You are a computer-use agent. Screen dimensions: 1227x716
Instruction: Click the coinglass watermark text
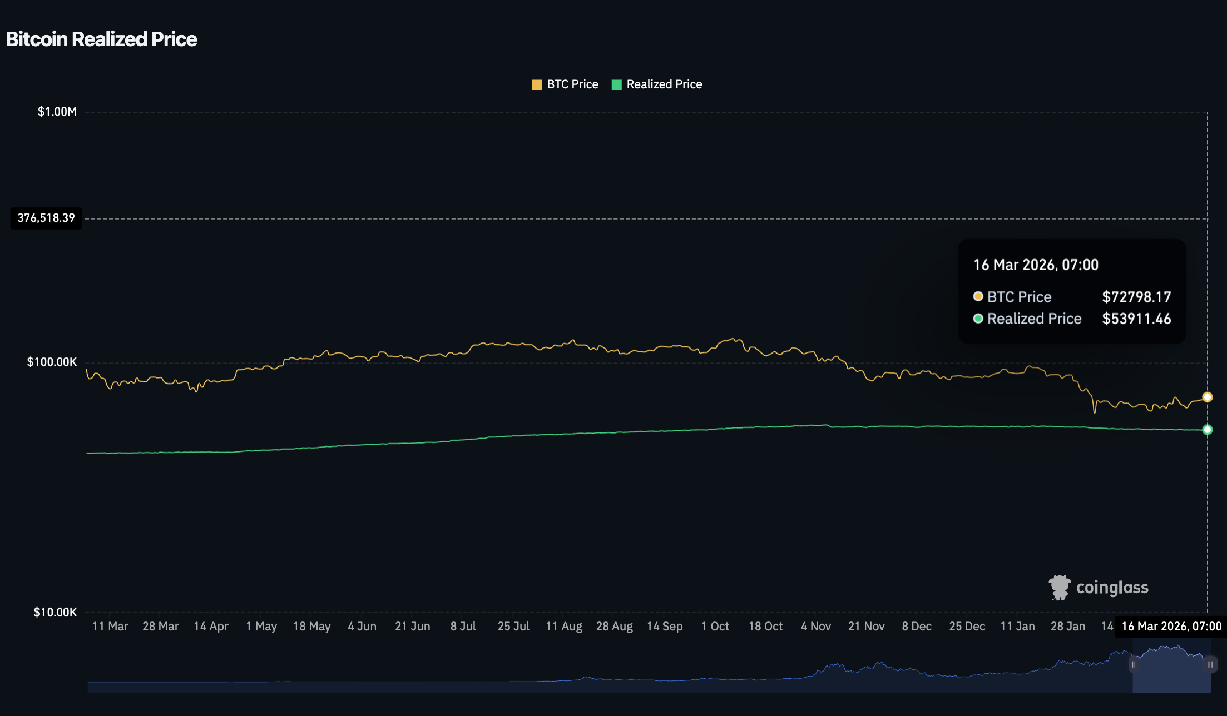point(1112,588)
